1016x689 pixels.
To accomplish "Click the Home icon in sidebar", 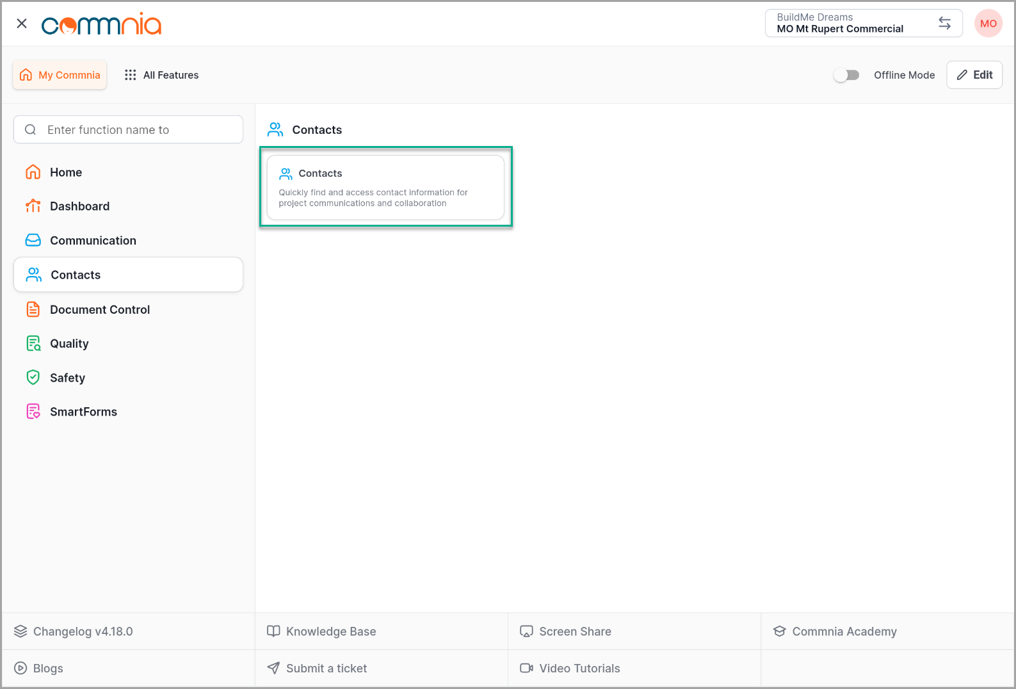I will [x=33, y=172].
